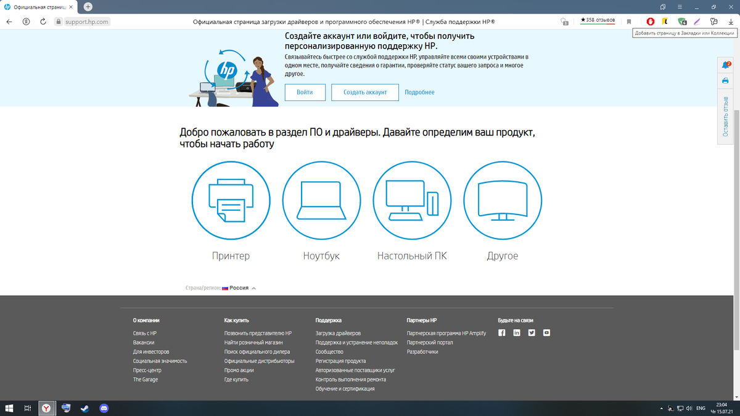
Task: Open Регистрация продукта link
Action: coord(340,361)
